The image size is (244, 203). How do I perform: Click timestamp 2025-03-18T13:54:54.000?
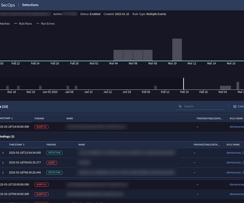pyautogui.click(x=25, y=153)
